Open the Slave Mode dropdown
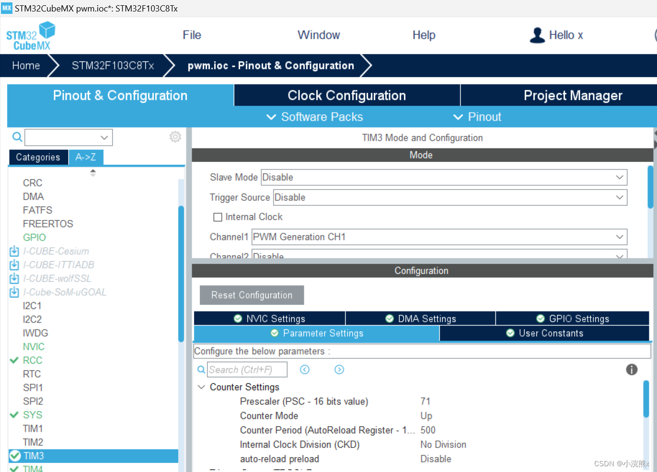The image size is (657, 472). [x=444, y=177]
